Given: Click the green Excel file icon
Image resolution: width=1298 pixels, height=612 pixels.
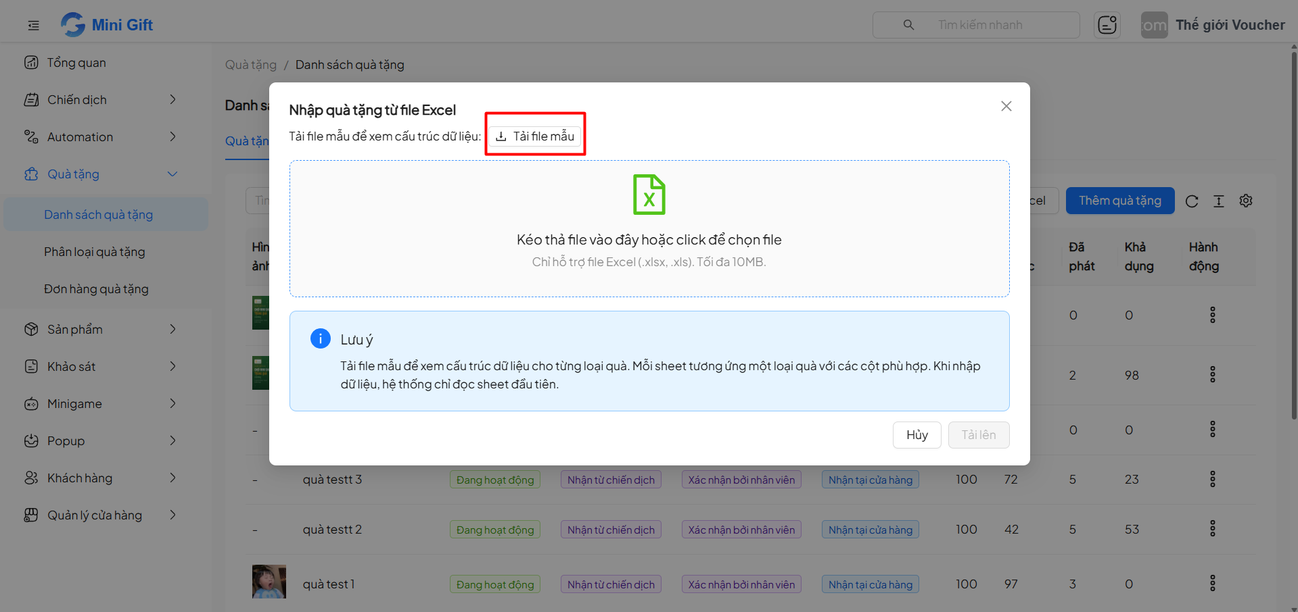Looking at the screenshot, I should (x=649, y=195).
